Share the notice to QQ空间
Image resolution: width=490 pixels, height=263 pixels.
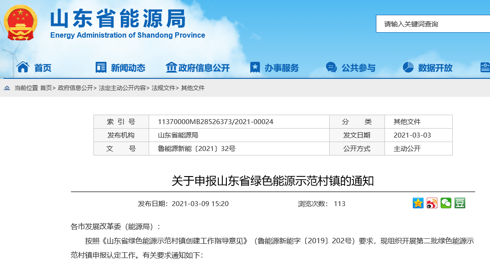[418, 203]
